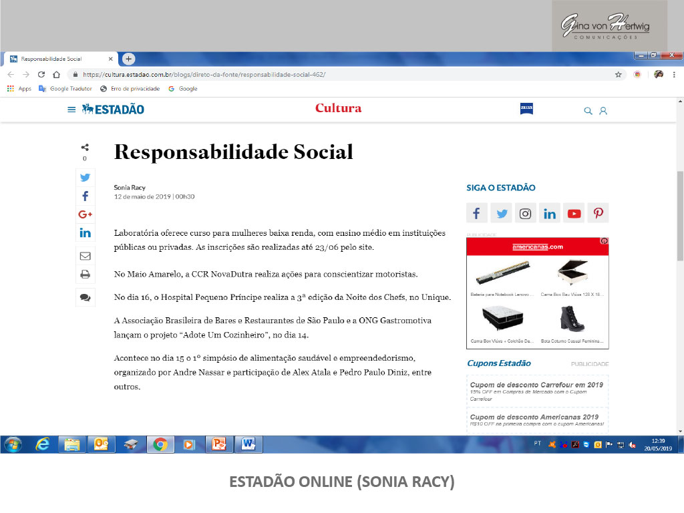Open PowerPoint from the taskbar
The width and height of the screenshot is (684, 513).
tap(219, 444)
